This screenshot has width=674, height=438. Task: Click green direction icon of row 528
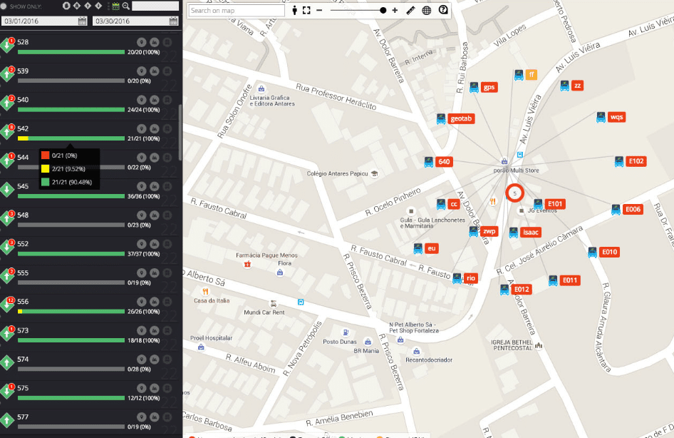pyautogui.click(x=7, y=45)
